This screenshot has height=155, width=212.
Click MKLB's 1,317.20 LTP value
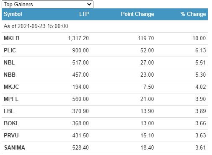pyautogui.click(x=78, y=38)
